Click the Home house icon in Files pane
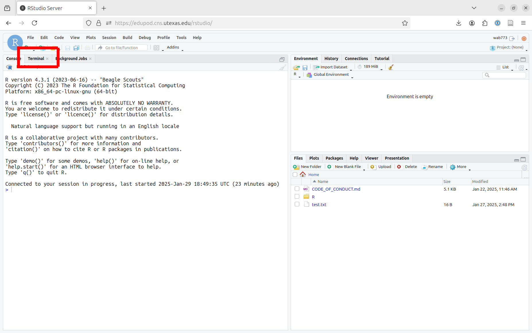This screenshot has height=333, width=532. tap(303, 174)
